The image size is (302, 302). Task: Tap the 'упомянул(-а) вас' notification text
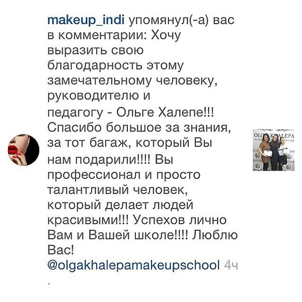181,21
